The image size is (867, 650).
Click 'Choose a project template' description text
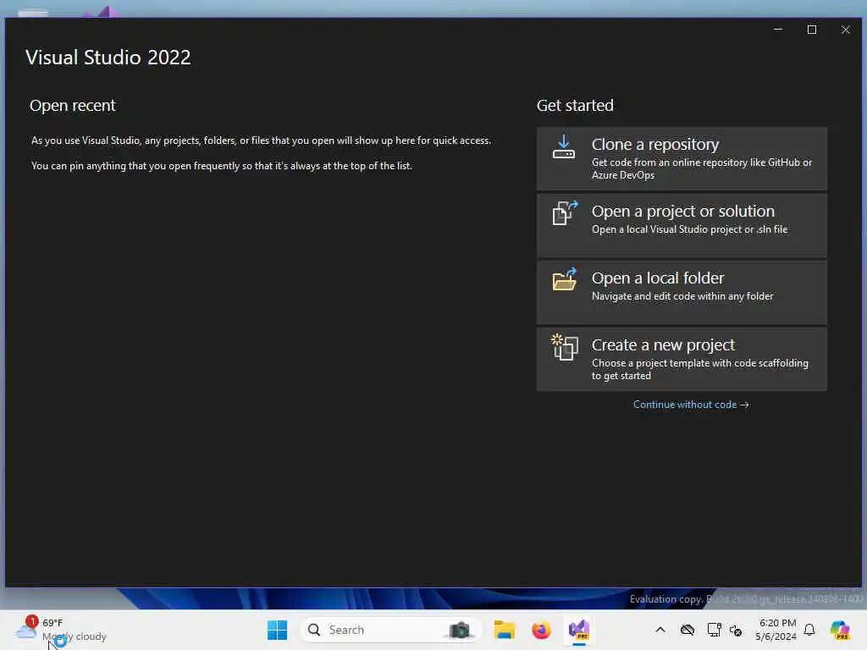tap(699, 369)
